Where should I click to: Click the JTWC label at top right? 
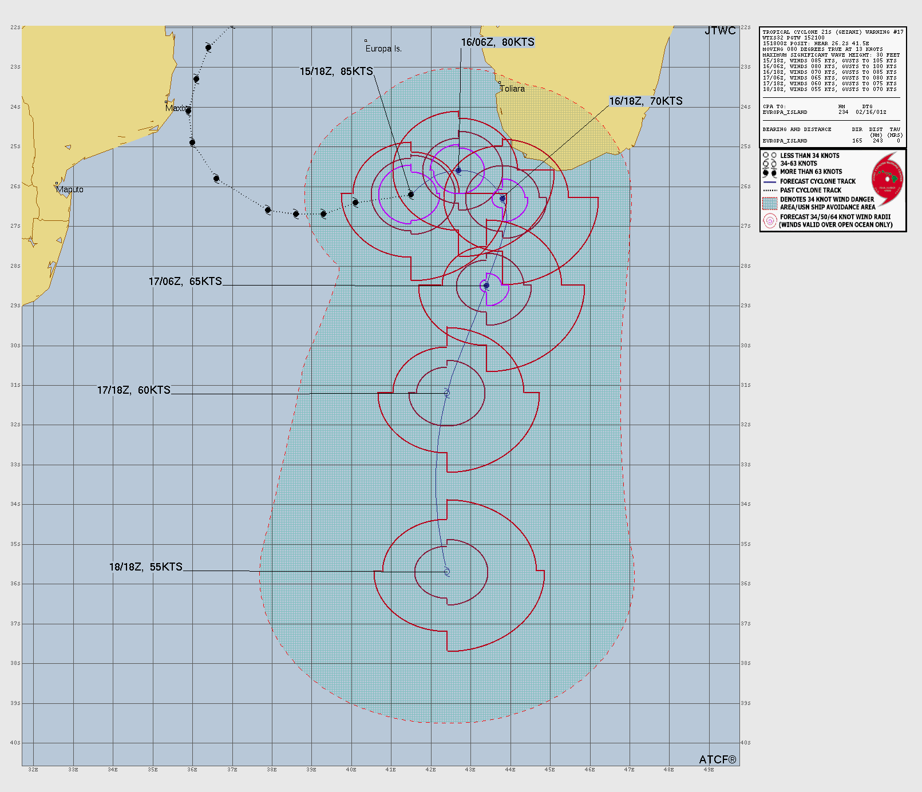point(720,31)
